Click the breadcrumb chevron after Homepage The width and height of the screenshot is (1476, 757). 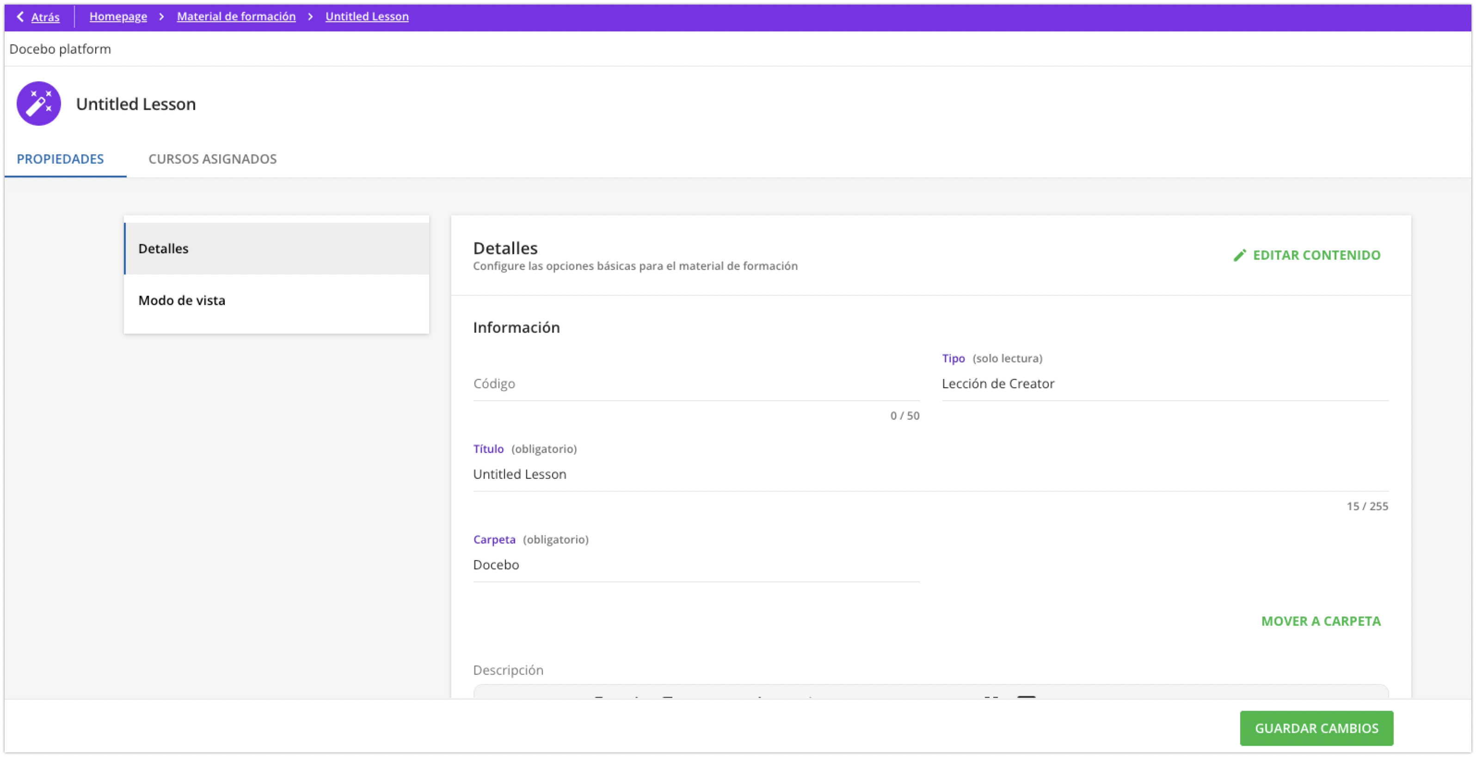click(x=161, y=17)
